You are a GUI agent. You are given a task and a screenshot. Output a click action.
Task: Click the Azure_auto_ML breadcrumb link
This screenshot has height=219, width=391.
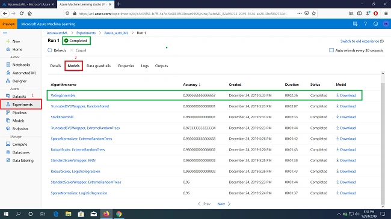pyautogui.click(x=116, y=33)
